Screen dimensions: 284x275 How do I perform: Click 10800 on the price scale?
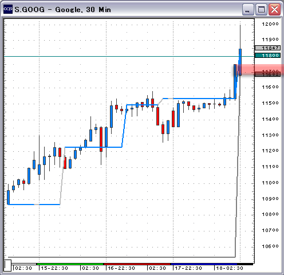pos(270,214)
